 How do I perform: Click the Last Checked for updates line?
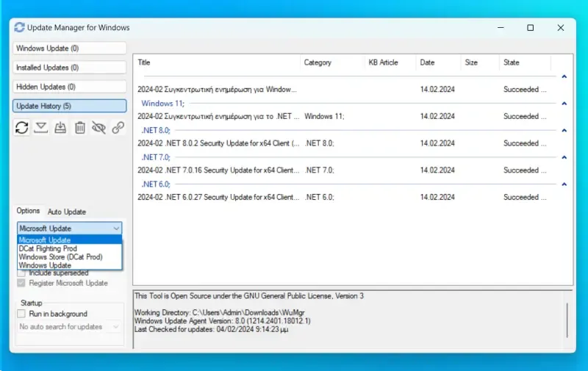pyautogui.click(x=211, y=329)
